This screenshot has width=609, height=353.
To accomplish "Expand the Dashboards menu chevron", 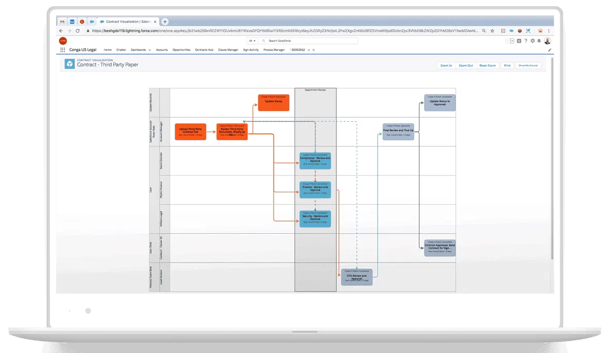I will coord(150,50).
